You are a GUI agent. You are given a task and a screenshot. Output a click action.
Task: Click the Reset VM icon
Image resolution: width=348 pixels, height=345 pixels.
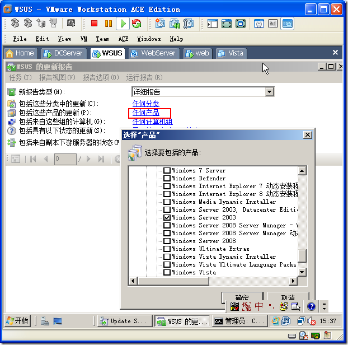(137, 24)
